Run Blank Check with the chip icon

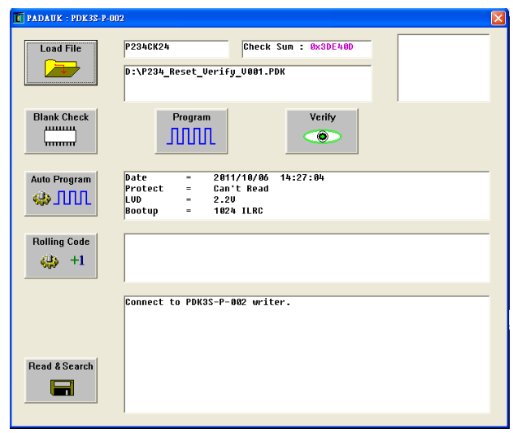(x=61, y=138)
